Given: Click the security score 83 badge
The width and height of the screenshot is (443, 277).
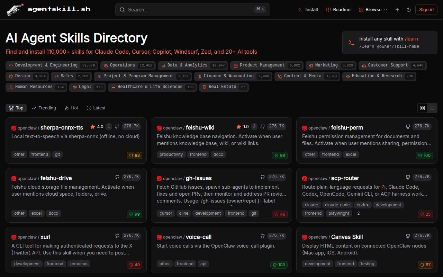Looking at the screenshot, I should coord(134,155).
